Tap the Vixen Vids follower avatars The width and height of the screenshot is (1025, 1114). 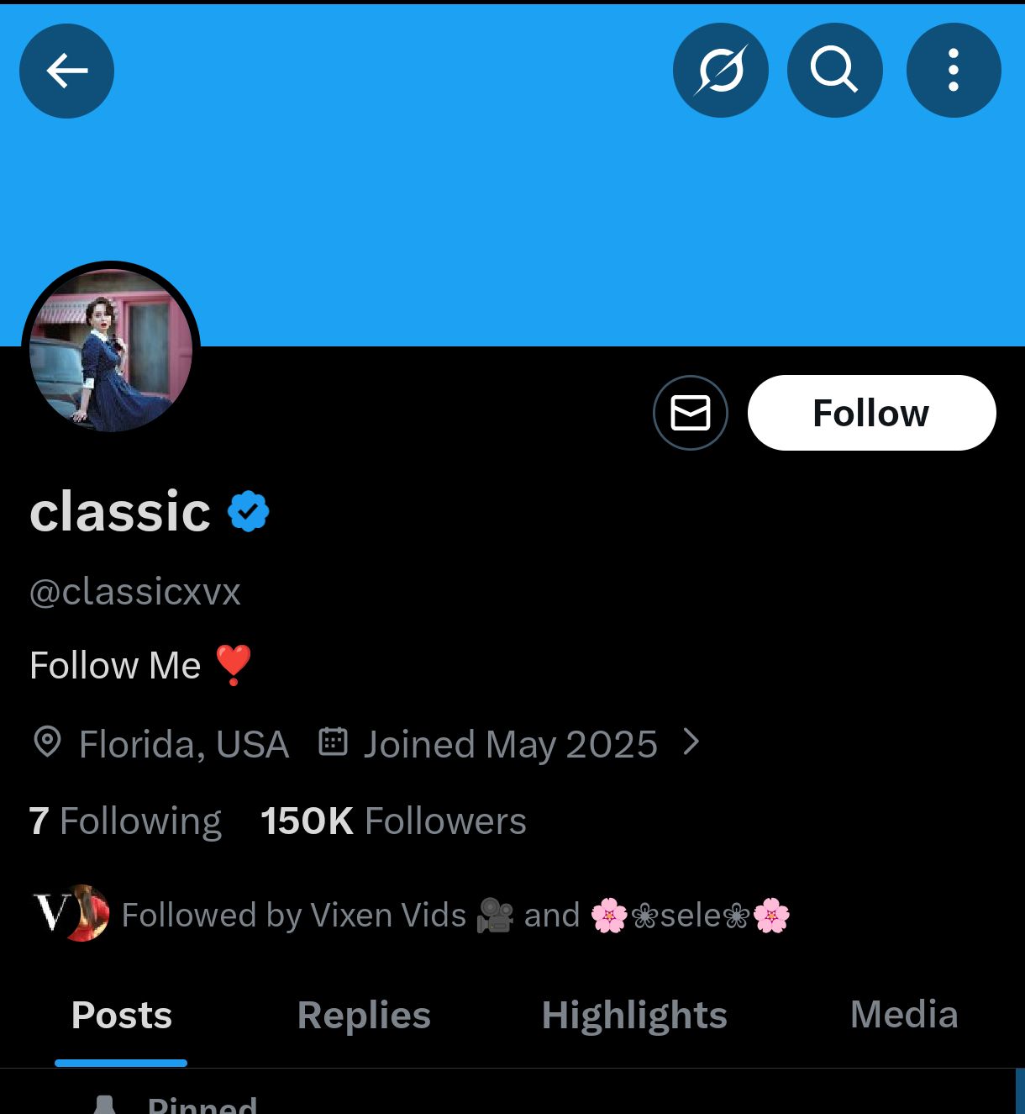point(71,913)
